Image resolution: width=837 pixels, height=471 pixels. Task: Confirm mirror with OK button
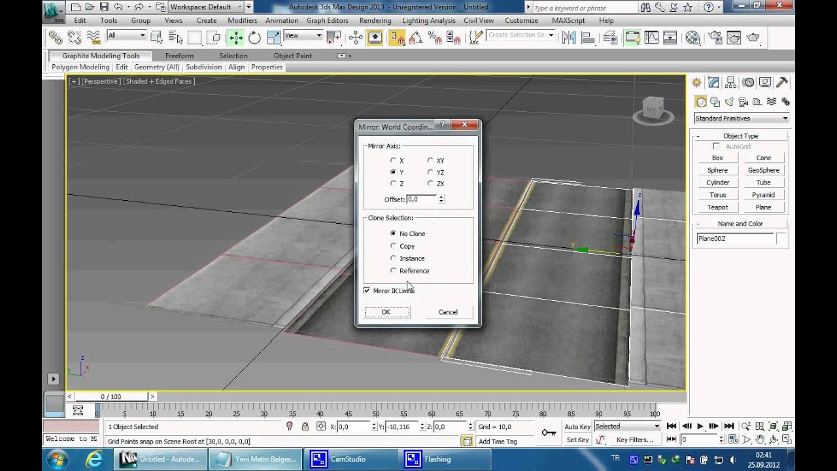pos(386,312)
